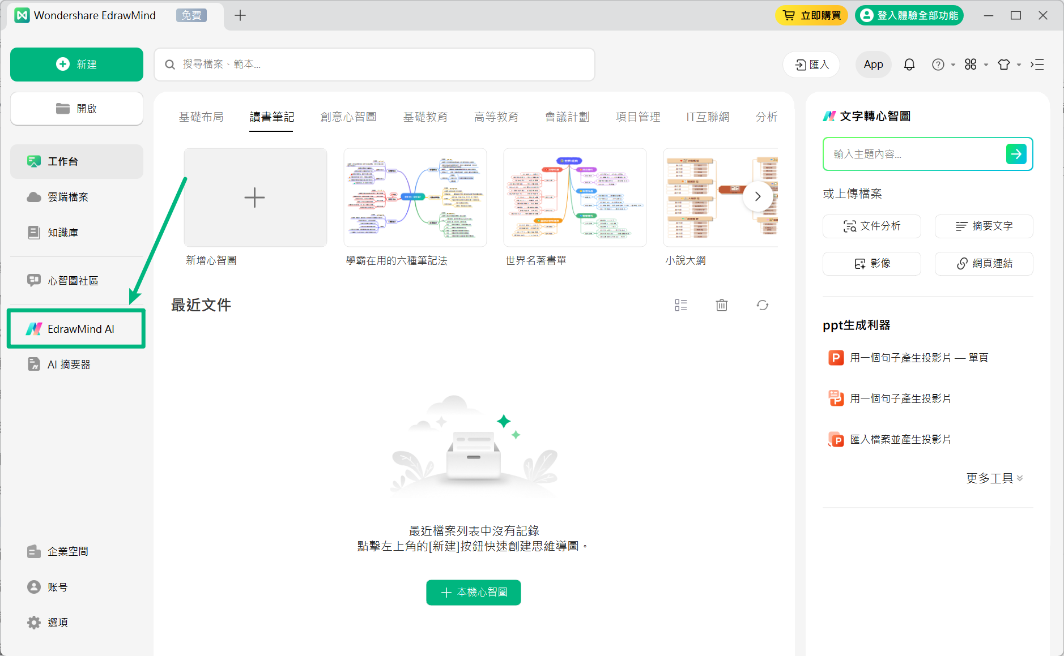Screen dimensions: 1064x656
Task: Click the 匯入 import button
Action: click(x=811, y=65)
